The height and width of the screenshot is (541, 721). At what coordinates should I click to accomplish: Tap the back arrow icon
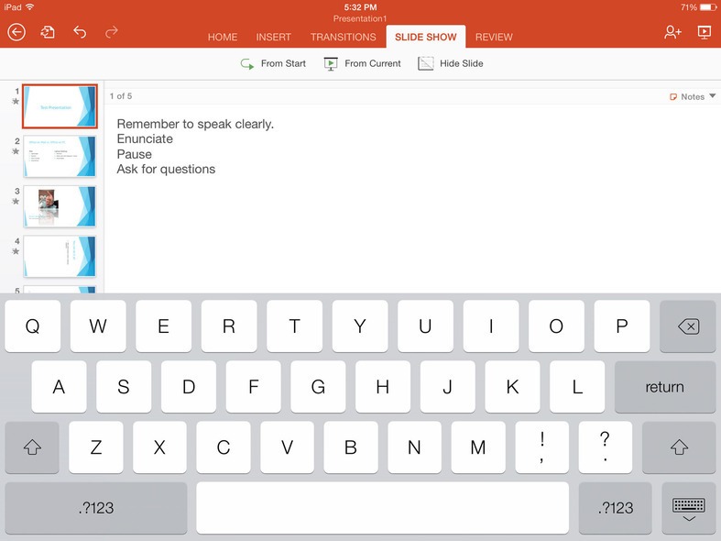click(16, 32)
